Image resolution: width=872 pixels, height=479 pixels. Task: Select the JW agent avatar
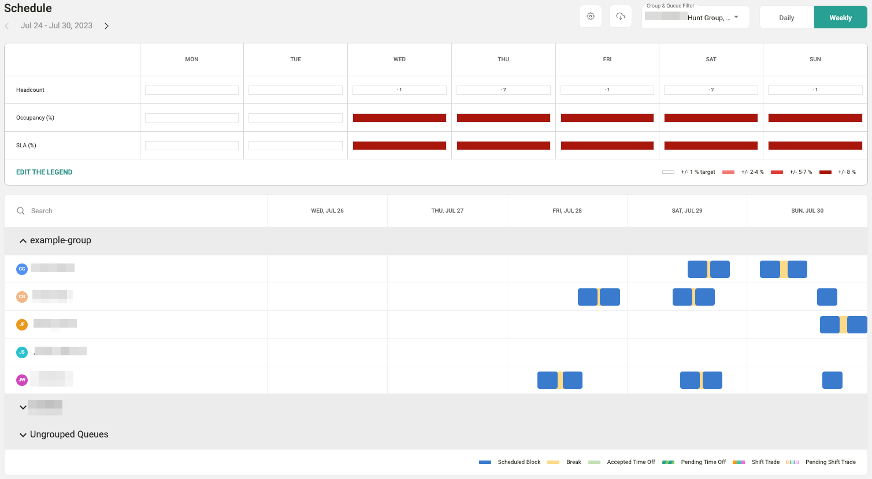click(22, 380)
